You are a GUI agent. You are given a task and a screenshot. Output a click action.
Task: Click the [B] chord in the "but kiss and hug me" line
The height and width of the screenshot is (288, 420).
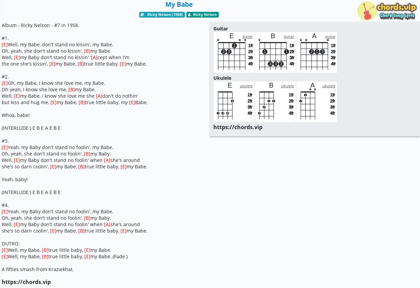pyautogui.click(x=82, y=102)
